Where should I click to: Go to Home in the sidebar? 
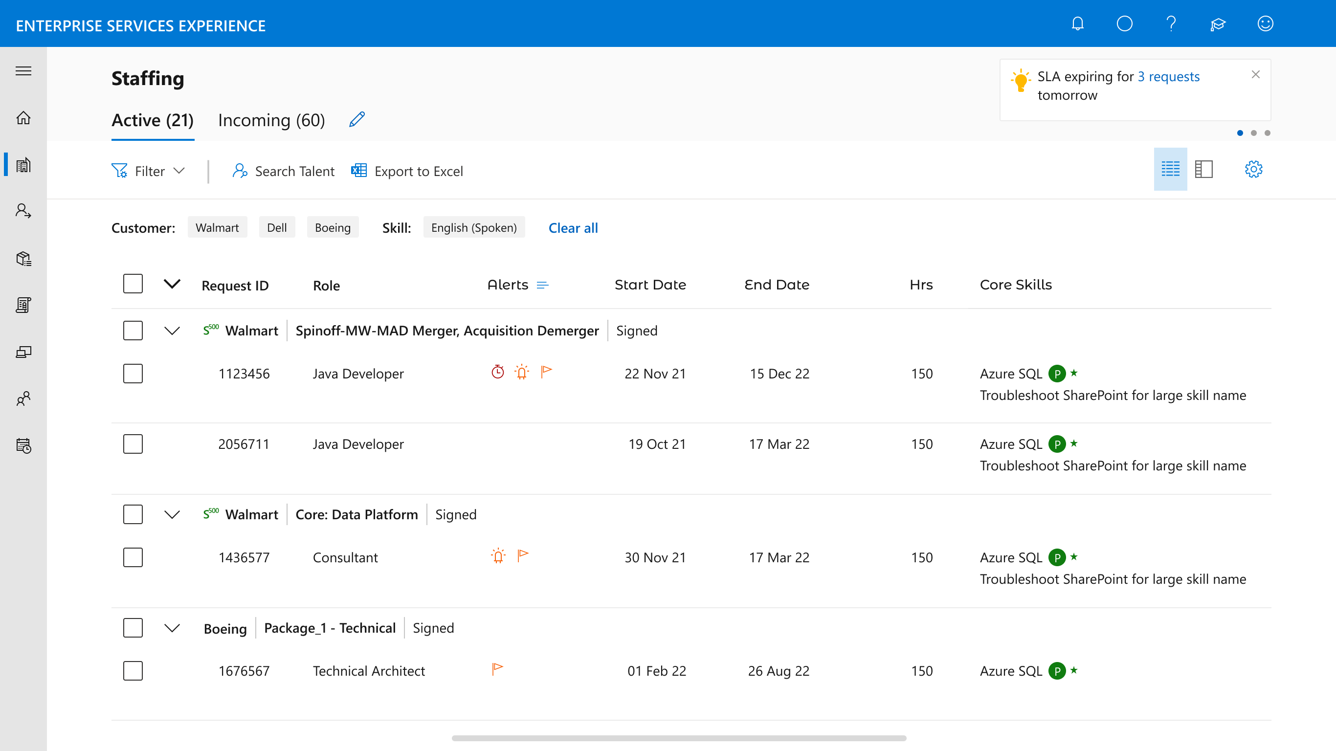coord(23,118)
